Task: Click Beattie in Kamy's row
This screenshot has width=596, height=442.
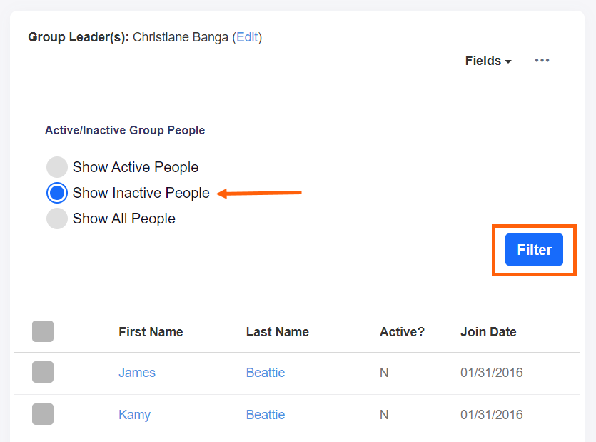Action: 265,415
